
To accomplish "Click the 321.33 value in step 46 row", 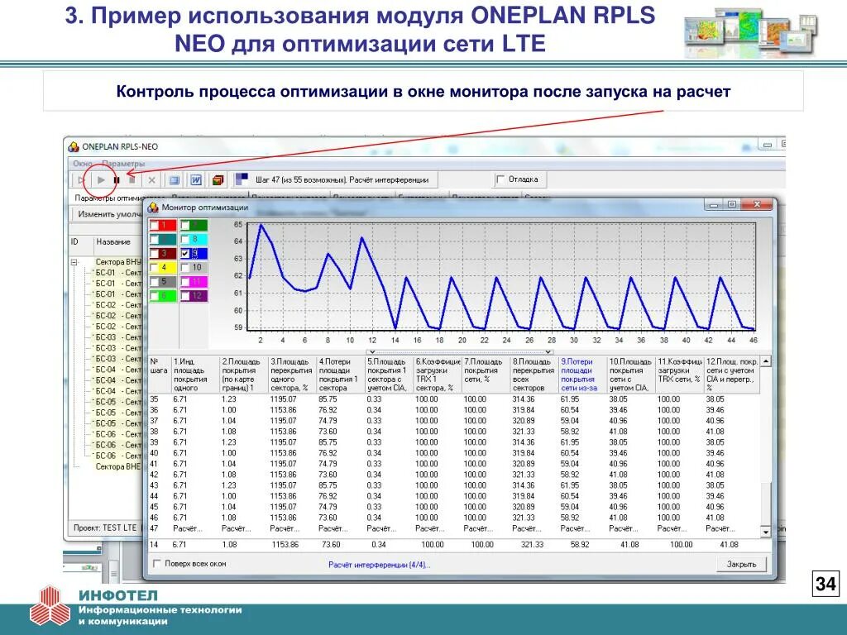I will pyautogui.click(x=524, y=518).
